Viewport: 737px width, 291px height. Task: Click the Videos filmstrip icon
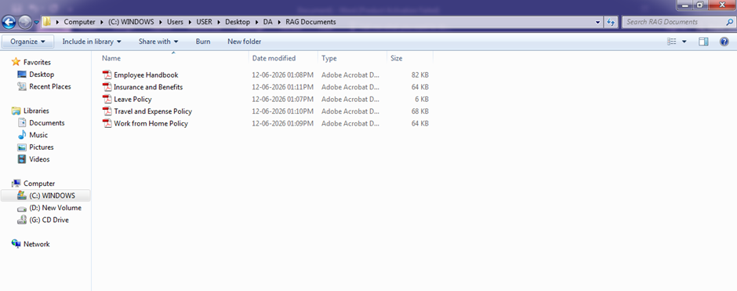[x=22, y=159]
